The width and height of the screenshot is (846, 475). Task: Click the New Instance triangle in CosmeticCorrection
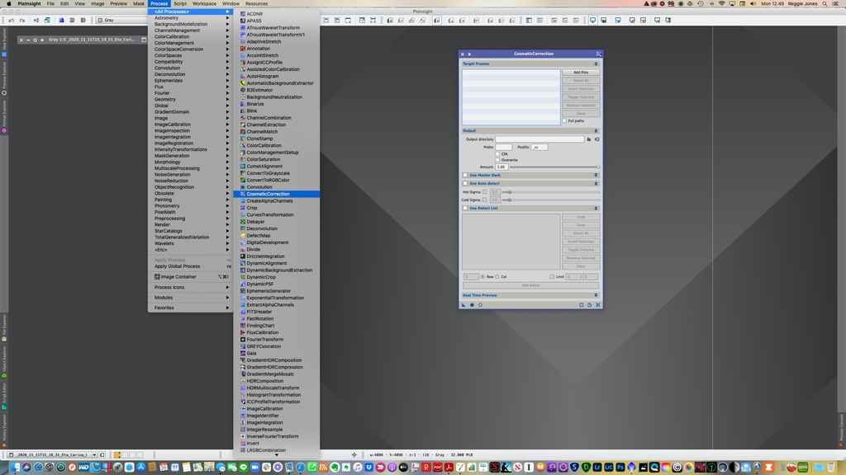(x=463, y=305)
